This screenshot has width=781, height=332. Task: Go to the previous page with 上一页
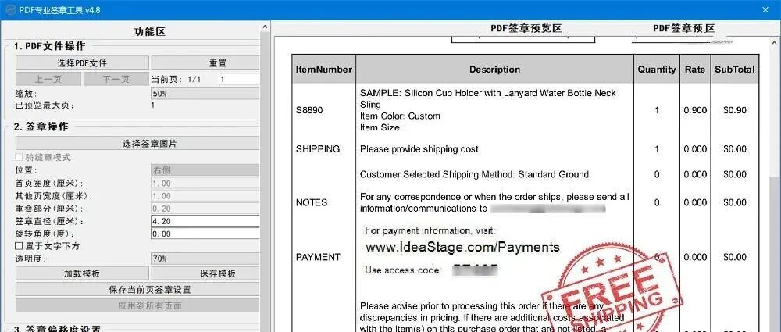(48, 79)
